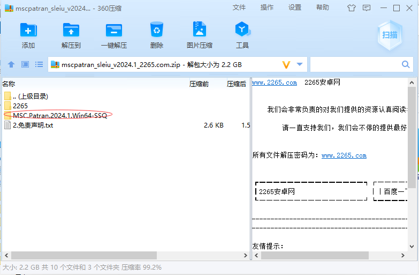Click the txt file icon of 2.免责声明.txt
419x275 pixels.
pos(7,125)
